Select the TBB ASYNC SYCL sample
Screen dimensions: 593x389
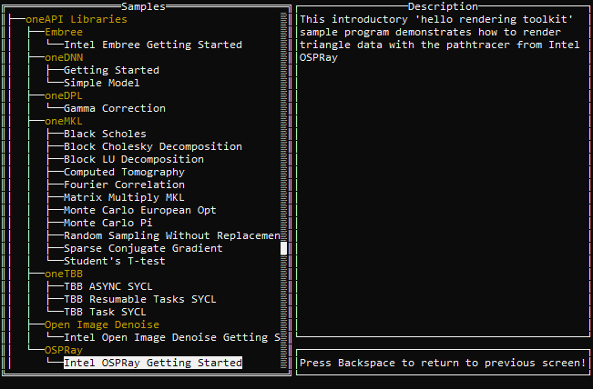point(108,286)
